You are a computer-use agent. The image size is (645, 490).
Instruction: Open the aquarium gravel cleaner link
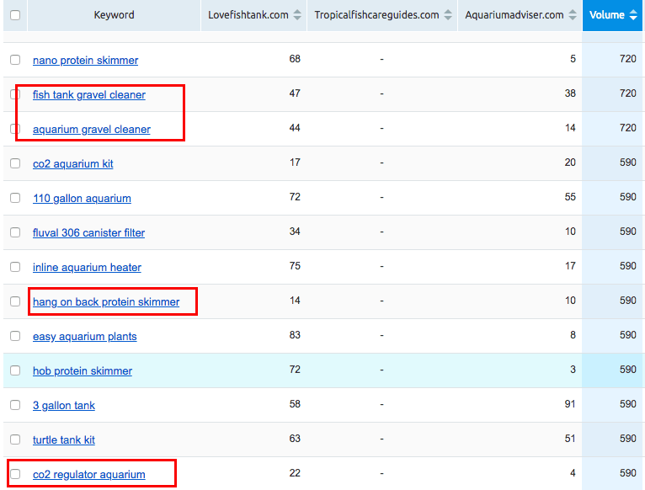click(x=92, y=129)
